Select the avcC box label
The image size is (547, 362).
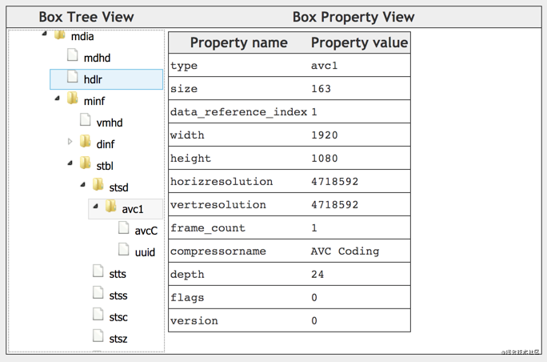click(146, 231)
